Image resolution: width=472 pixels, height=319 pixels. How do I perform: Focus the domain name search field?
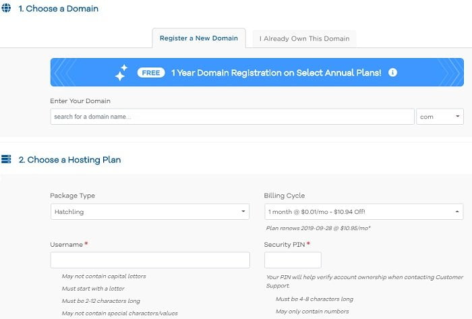233,117
